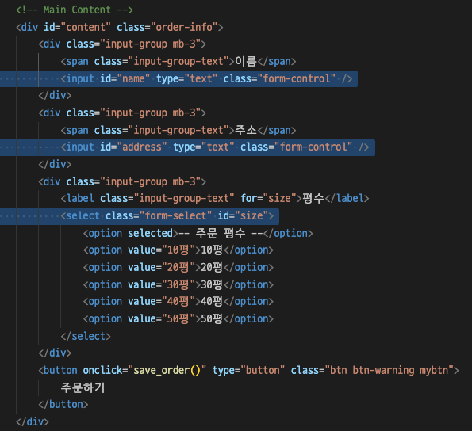Click the span line containing 이름
Viewport: 472px width, 431px height.
[178, 61]
